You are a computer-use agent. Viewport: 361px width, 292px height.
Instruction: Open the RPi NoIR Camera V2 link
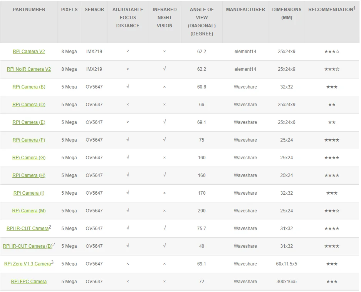[29, 69]
